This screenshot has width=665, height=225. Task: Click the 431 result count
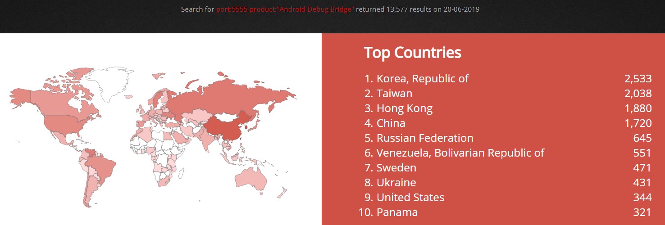[642, 183]
